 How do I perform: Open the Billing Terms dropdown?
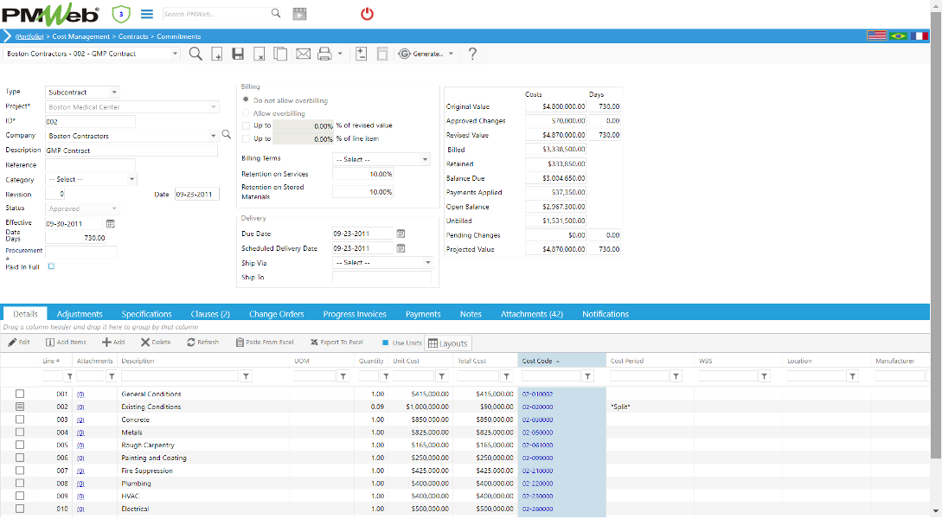[426, 159]
